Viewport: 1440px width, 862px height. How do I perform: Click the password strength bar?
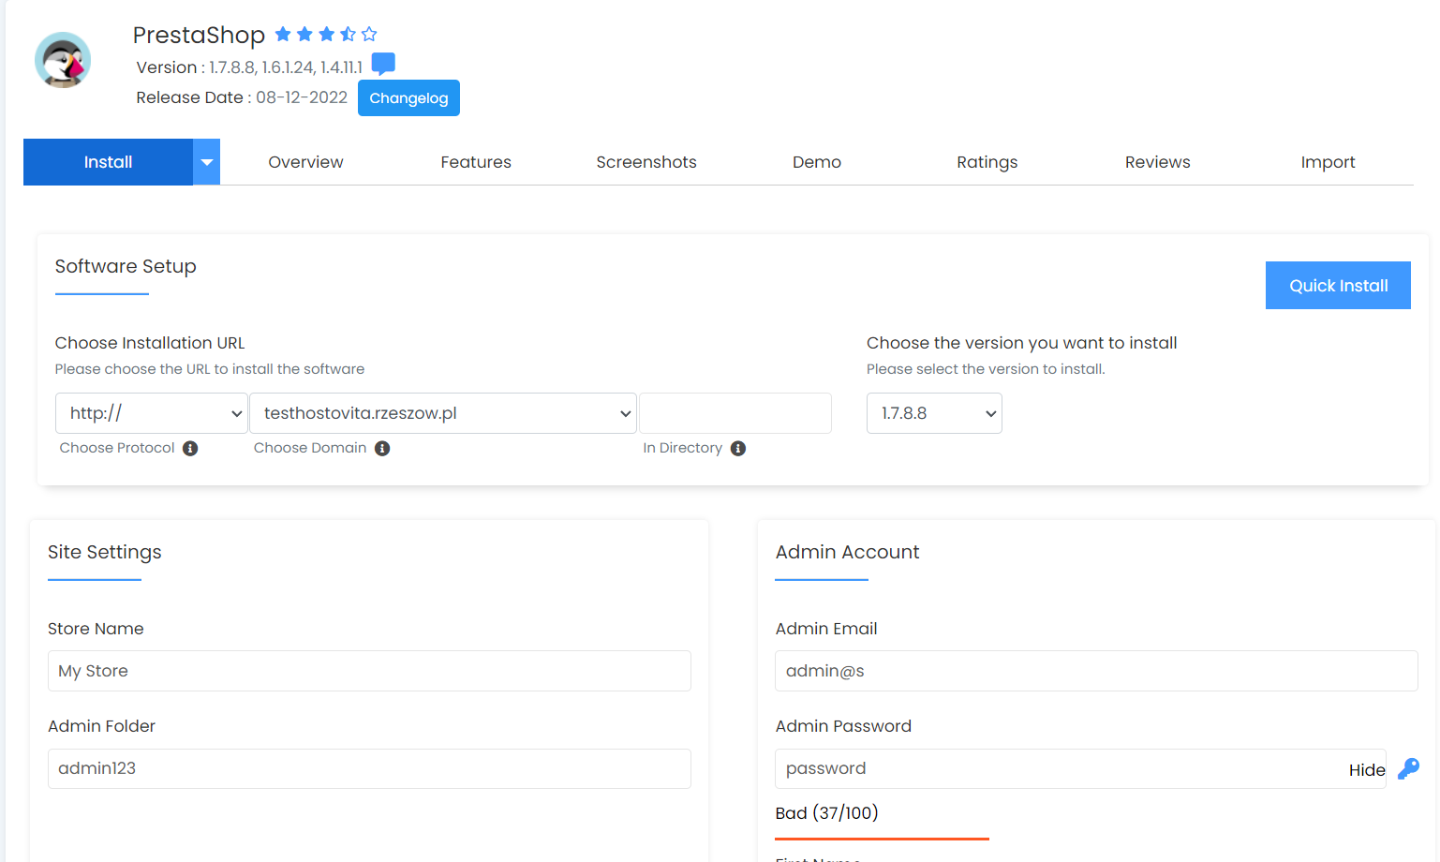(882, 839)
